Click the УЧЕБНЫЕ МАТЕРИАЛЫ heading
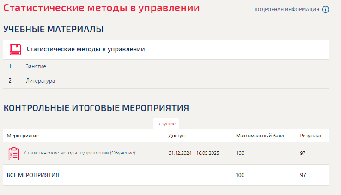 point(53,29)
